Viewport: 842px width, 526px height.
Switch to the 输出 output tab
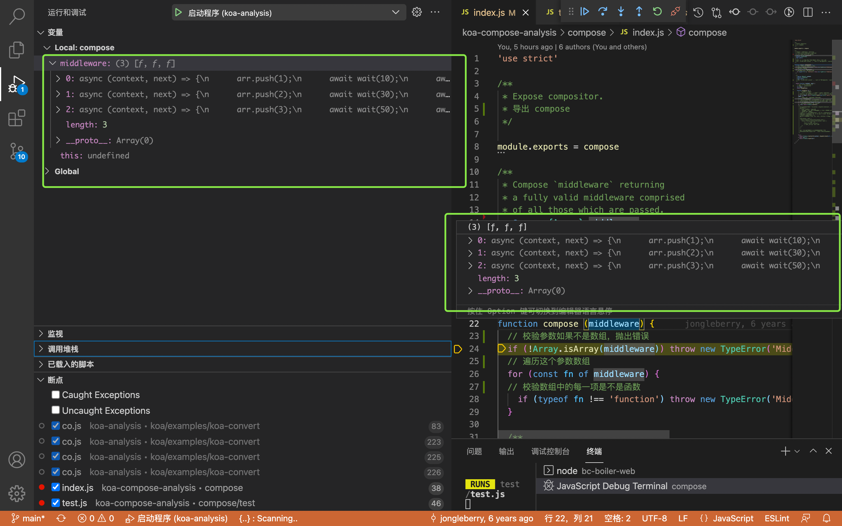tap(506, 451)
